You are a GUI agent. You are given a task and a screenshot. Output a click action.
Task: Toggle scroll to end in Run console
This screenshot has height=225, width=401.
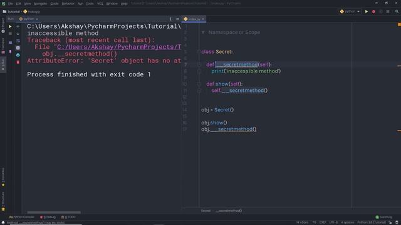coord(18,48)
